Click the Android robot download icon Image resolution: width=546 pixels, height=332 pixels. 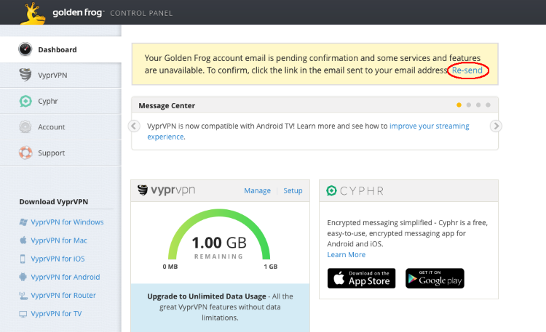coord(23,277)
